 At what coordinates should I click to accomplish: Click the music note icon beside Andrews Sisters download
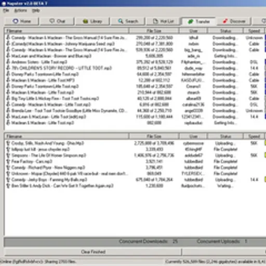(8, 62)
